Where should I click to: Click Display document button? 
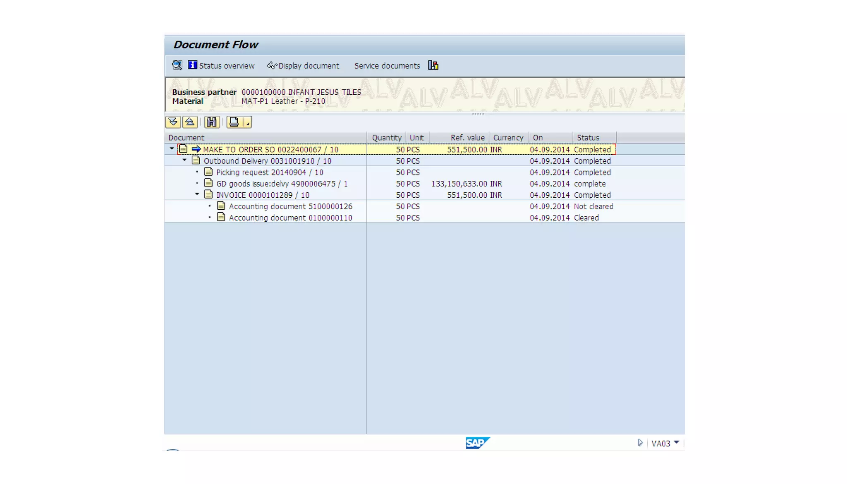pos(303,66)
